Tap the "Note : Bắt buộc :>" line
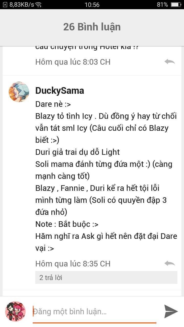This screenshot has height=327, width=184. tap(67, 224)
